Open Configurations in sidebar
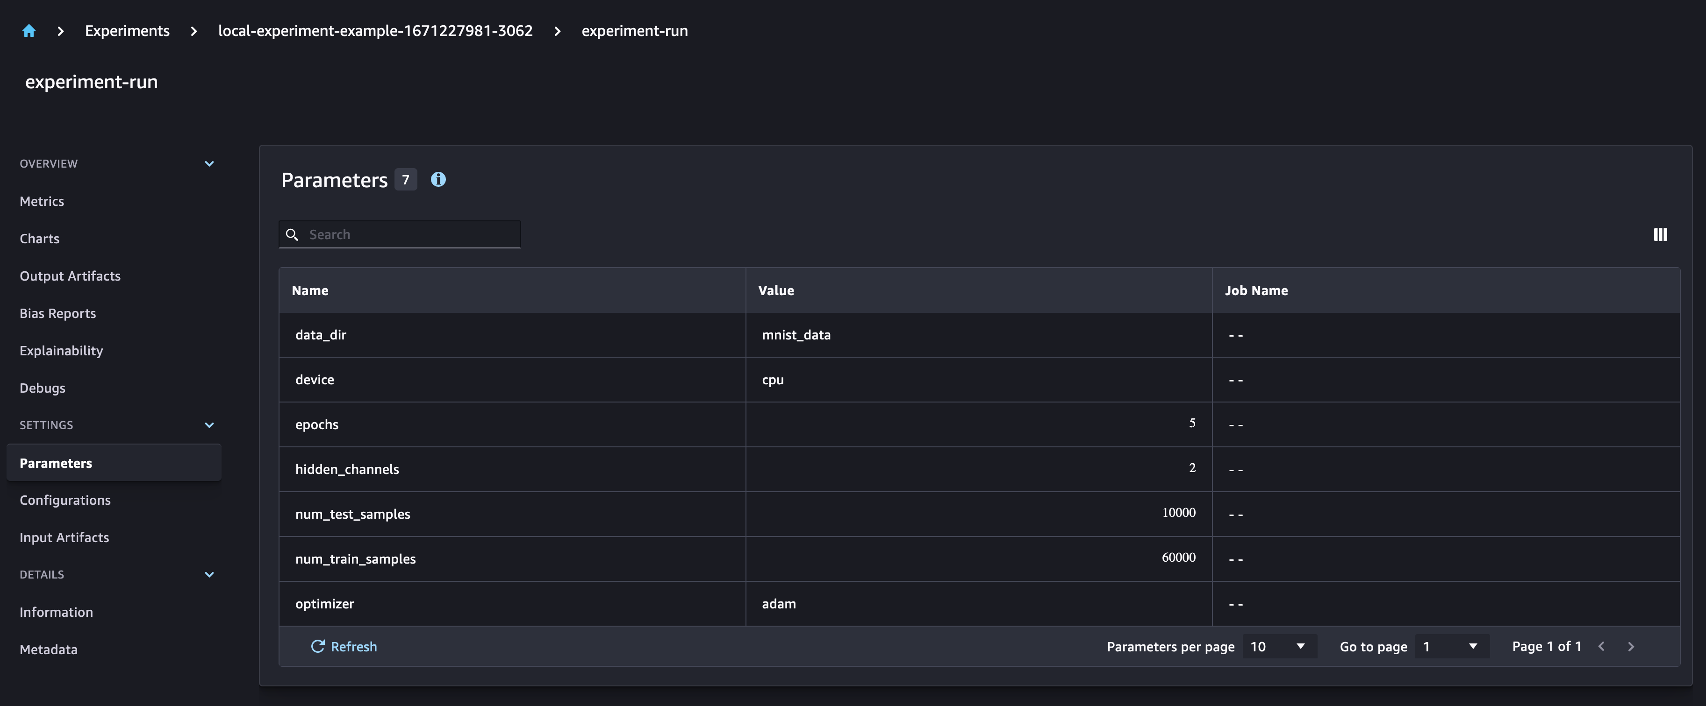This screenshot has width=1706, height=706. coord(65,500)
